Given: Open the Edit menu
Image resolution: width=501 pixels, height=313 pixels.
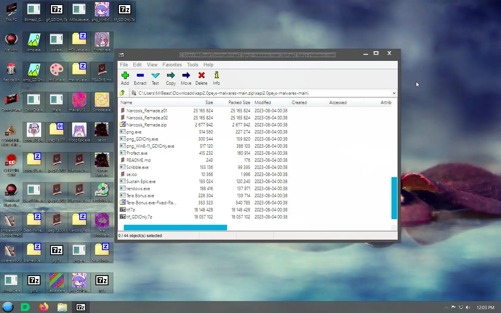Looking at the screenshot, I should click(x=137, y=65).
